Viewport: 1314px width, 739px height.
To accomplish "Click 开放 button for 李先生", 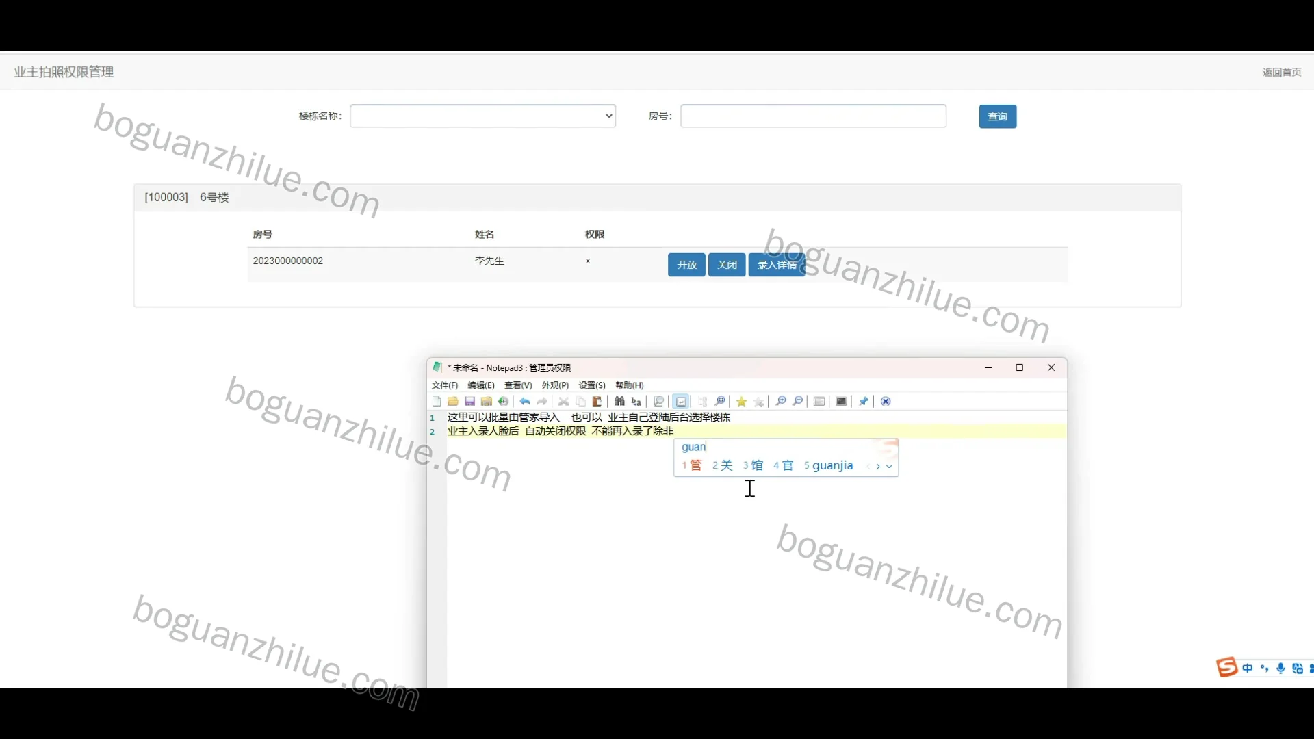I will coord(686,265).
